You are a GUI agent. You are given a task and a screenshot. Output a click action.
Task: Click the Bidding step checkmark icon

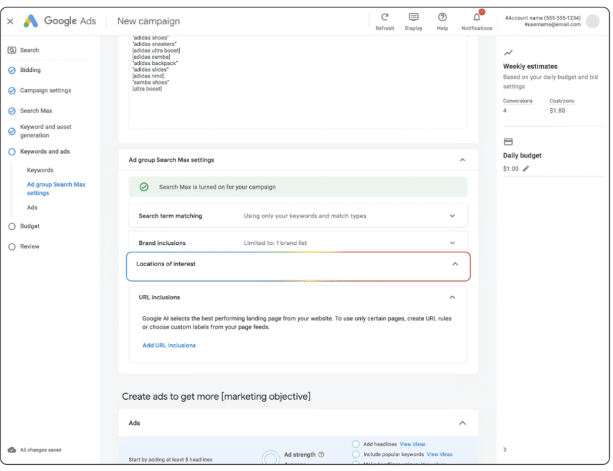12,70
